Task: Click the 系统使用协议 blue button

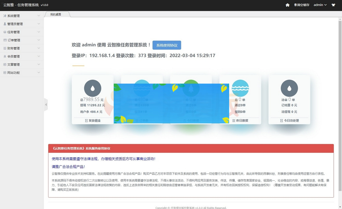Action: [x=167, y=45]
